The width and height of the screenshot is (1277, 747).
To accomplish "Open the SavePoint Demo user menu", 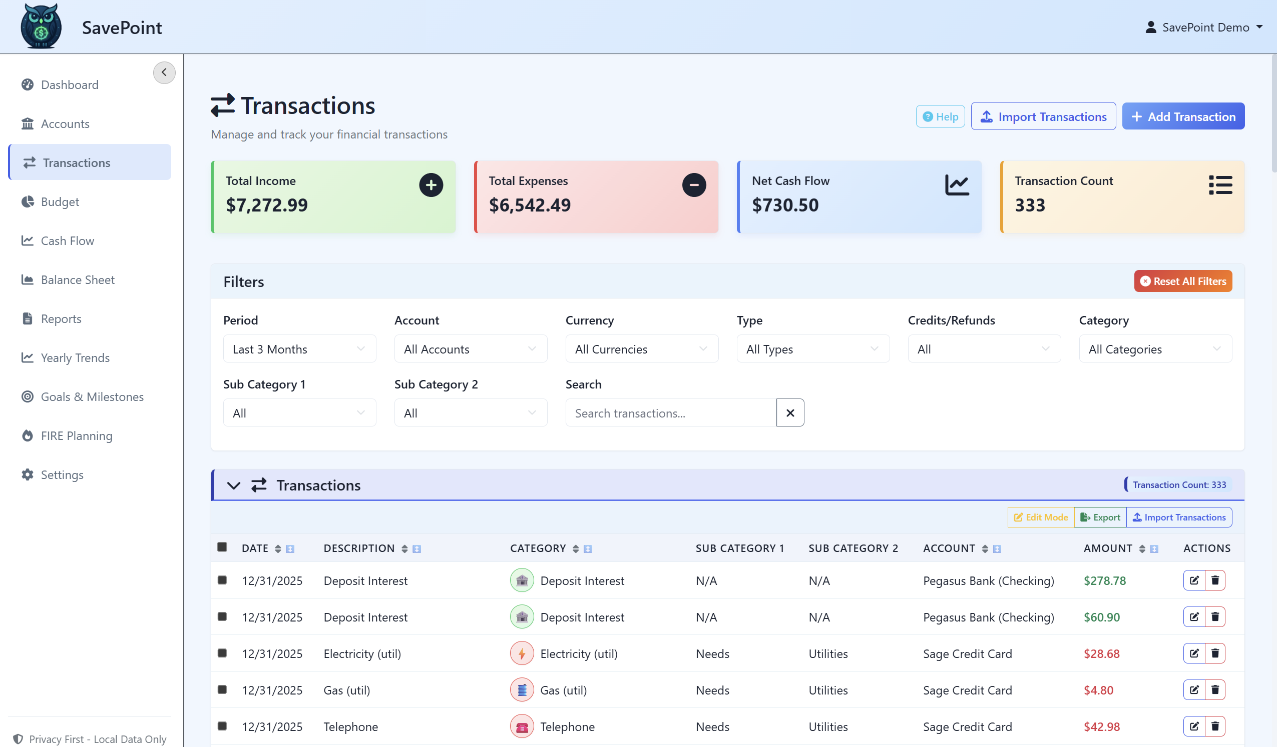I will pos(1205,27).
